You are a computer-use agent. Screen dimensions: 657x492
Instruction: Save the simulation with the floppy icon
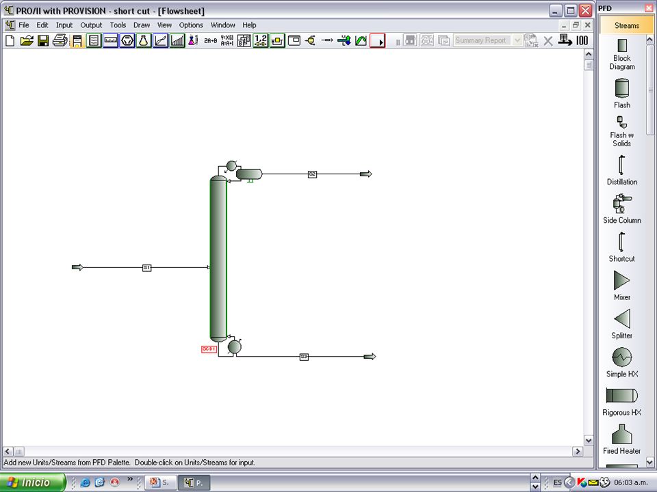(43, 40)
